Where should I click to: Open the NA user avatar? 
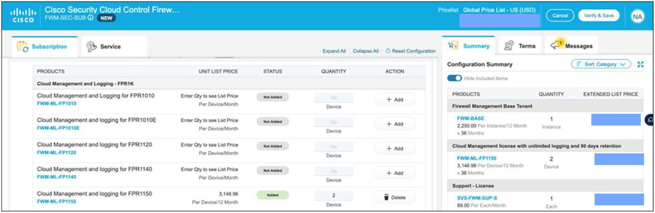tap(637, 16)
